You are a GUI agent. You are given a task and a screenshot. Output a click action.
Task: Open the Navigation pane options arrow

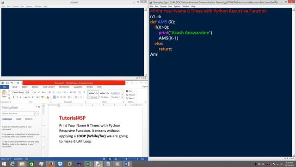[36, 107]
